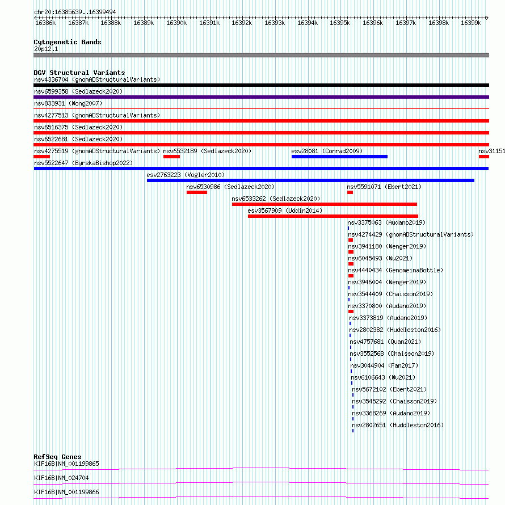Click the 16386k ruler tick label
Viewport: 505px width, 505px height.
45,23
